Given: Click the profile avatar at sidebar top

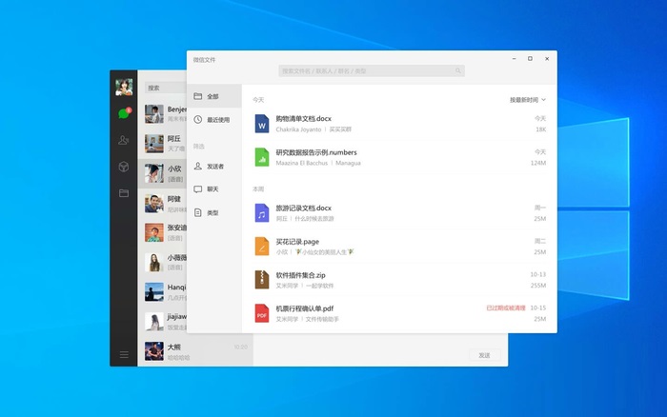Looking at the screenshot, I should [x=123, y=87].
